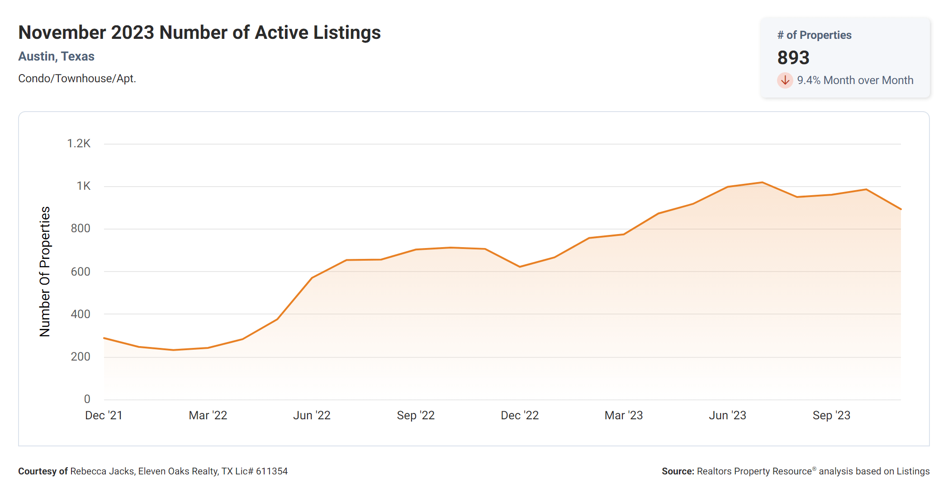Click the line's final data point for November '23

pyautogui.click(x=901, y=209)
